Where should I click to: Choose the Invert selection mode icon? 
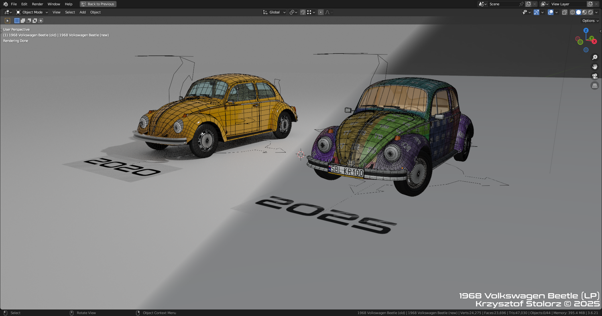(35, 21)
